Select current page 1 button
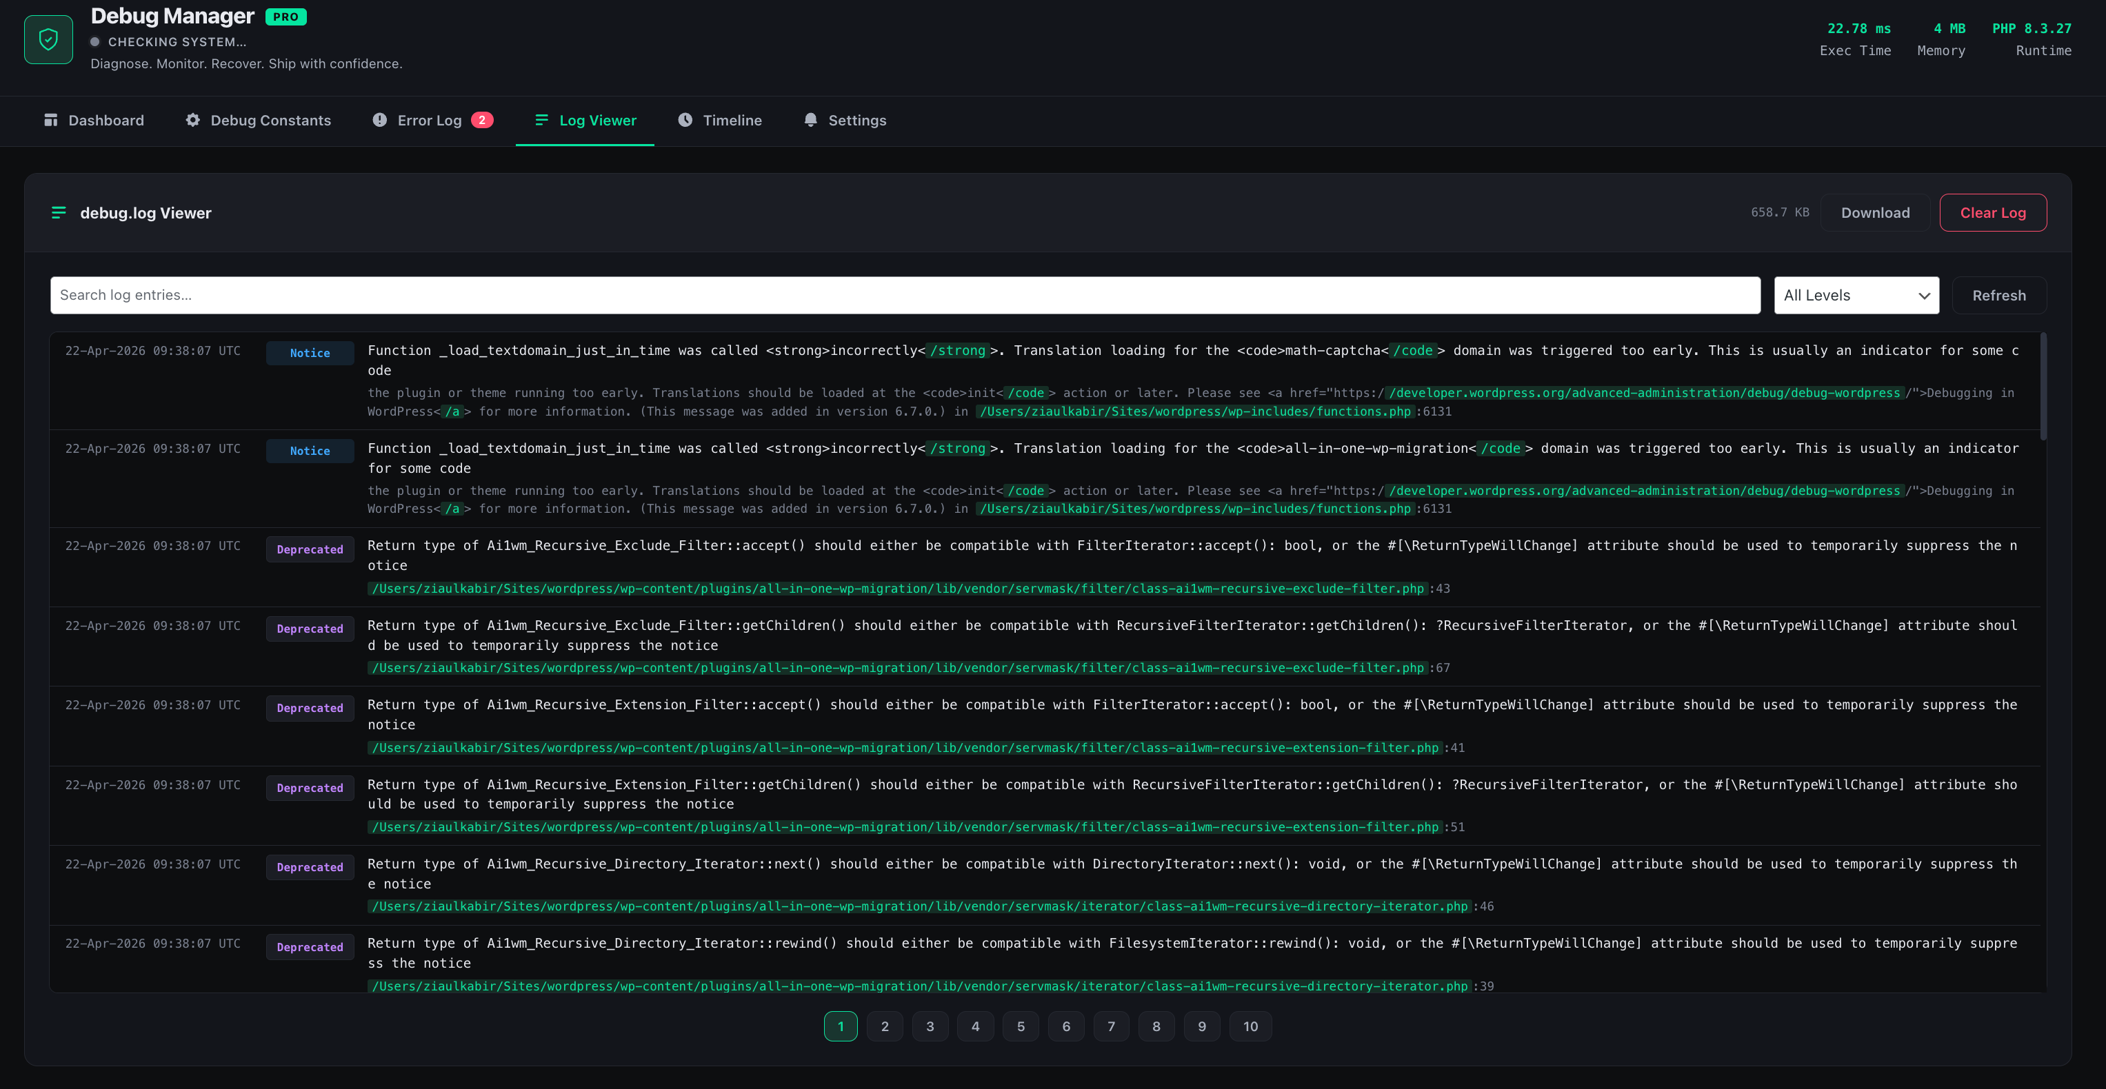Viewport: 2106px width, 1089px height. [x=841, y=1026]
